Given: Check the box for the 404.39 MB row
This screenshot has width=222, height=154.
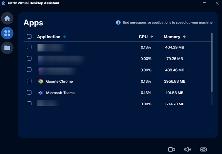Looking at the screenshot, I should tap(29, 47).
